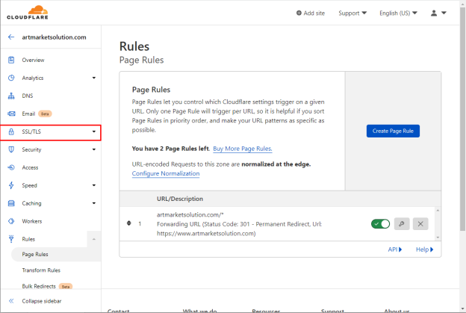
Task: Expand the Speed submenu arrow
Action: click(94, 185)
